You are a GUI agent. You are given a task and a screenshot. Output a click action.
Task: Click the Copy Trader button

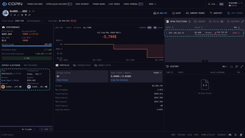pyautogui.click(x=235, y=13)
